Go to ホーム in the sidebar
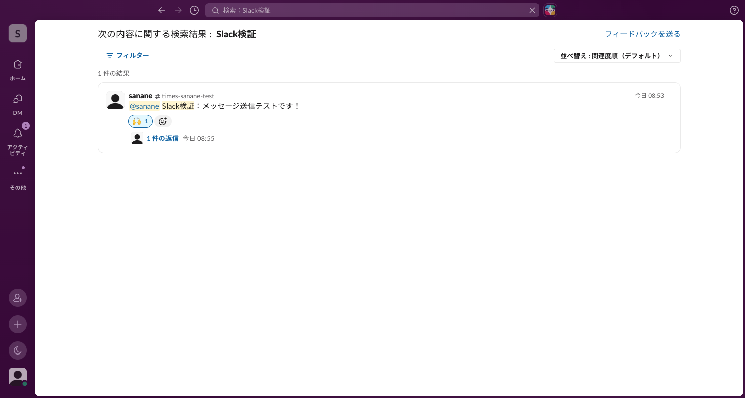The width and height of the screenshot is (745, 398). pyautogui.click(x=18, y=70)
